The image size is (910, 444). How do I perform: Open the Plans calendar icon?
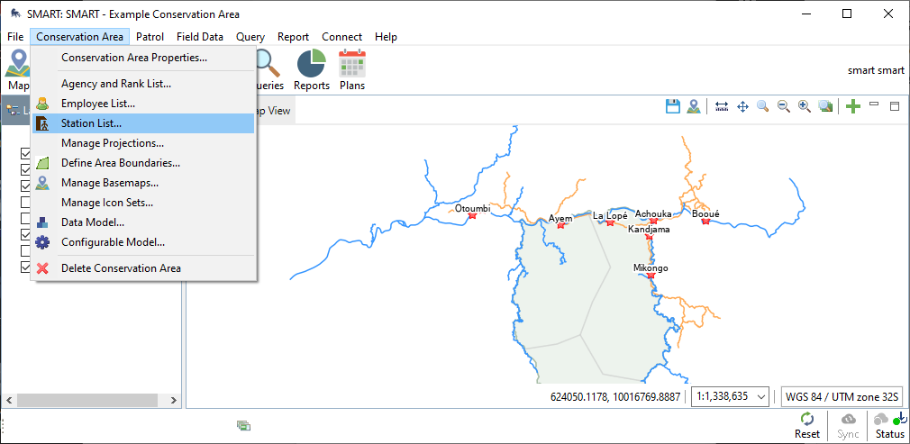click(351, 68)
